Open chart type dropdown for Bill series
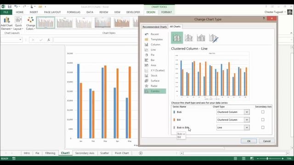 coord(247,120)
